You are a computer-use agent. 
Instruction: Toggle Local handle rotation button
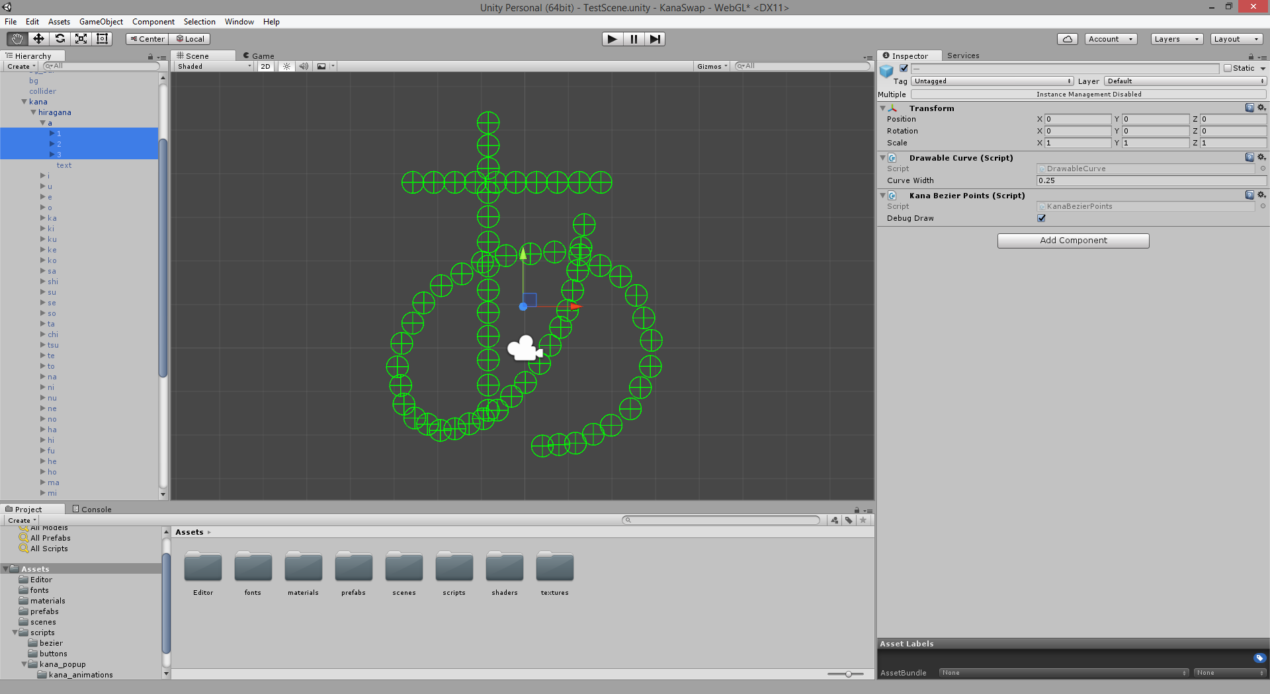point(190,39)
